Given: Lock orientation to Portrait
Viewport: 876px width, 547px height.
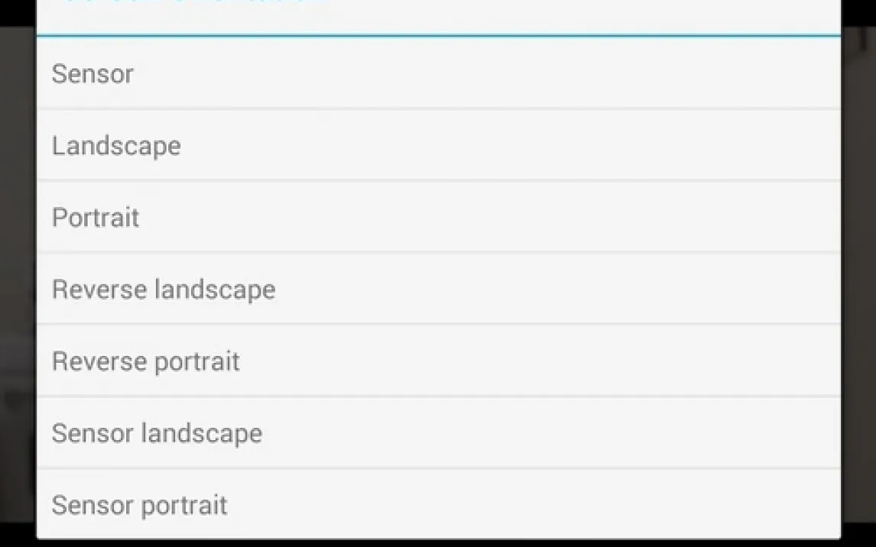Looking at the screenshot, I should [x=438, y=217].
